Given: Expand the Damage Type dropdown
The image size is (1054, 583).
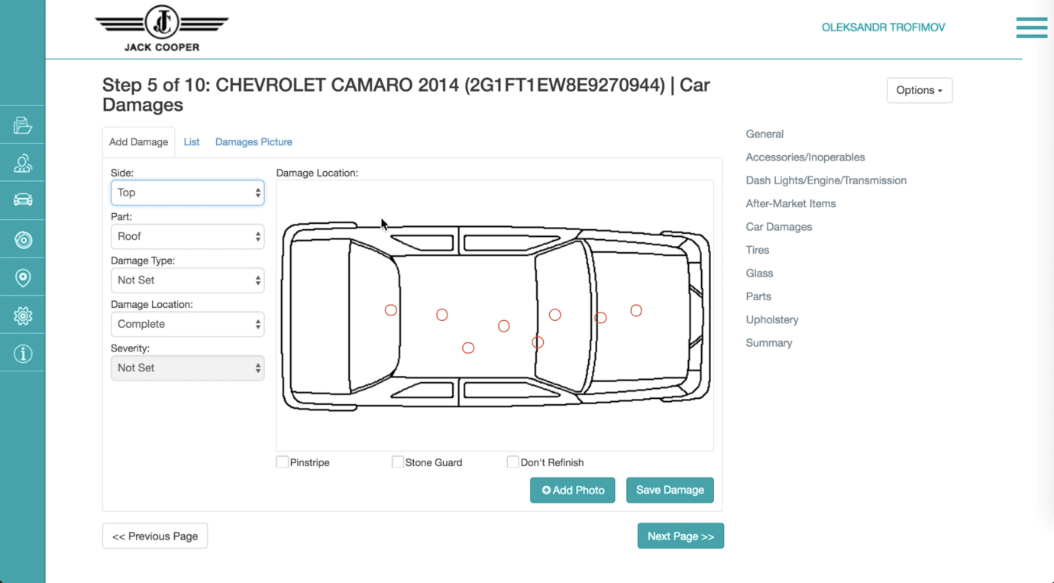Looking at the screenshot, I should click(187, 280).
